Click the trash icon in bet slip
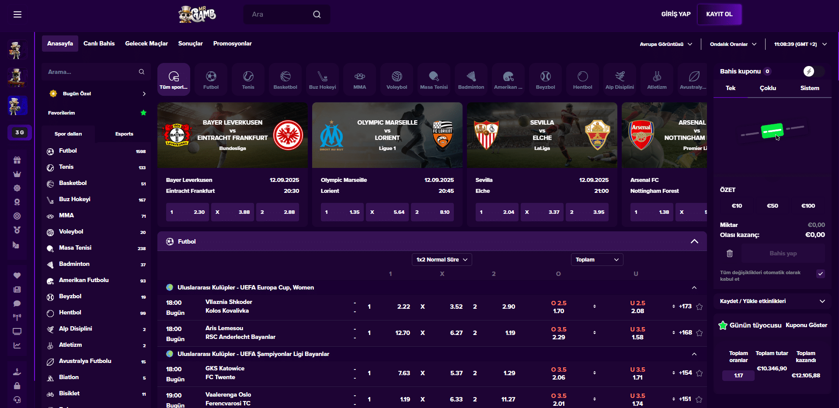The height and width of the screenshot is (408, 839). [x=729, y=253]
